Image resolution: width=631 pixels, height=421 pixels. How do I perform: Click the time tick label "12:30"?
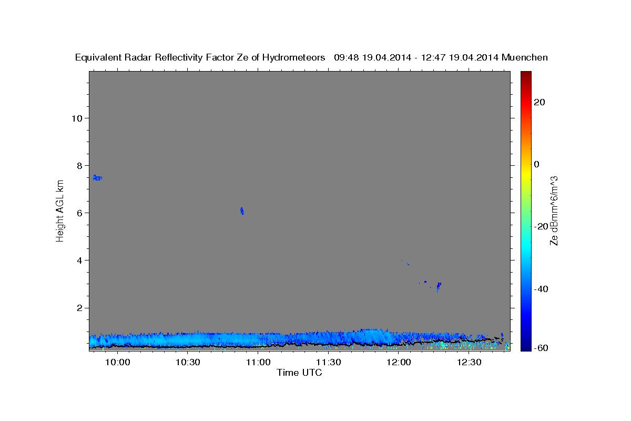pos(469,363)
